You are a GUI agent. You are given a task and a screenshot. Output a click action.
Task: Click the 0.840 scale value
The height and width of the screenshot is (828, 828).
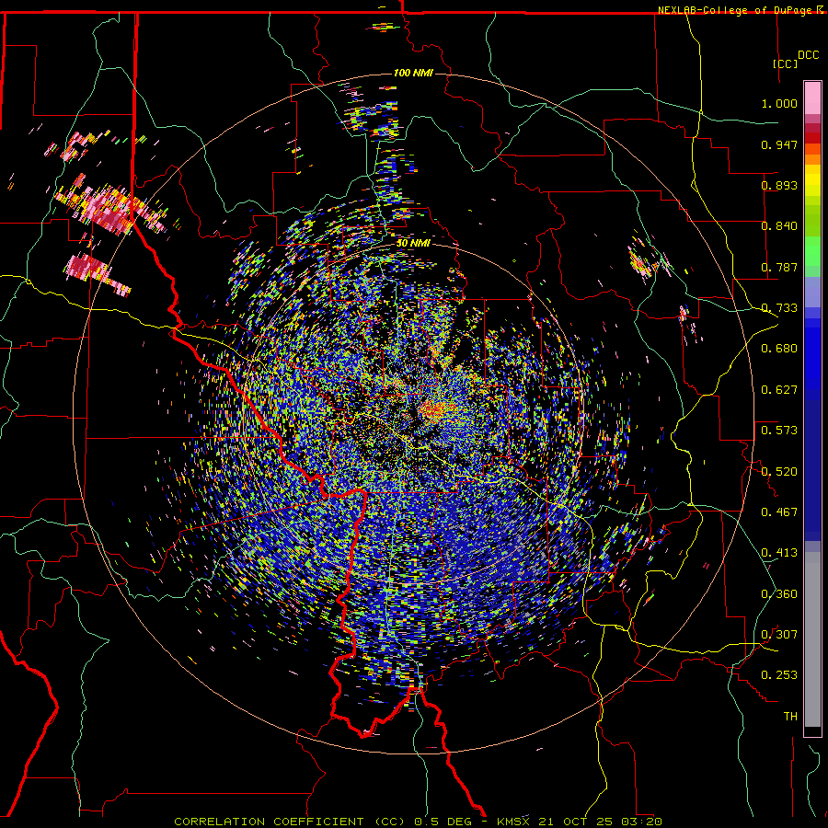point(779,226)
